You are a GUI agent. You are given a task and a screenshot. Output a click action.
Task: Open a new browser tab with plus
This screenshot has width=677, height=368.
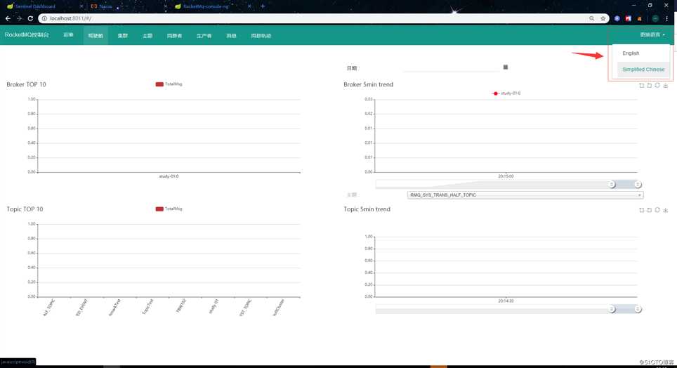(263, 6)
